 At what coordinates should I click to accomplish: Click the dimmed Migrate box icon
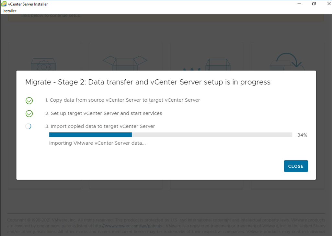tap(218, 64)
